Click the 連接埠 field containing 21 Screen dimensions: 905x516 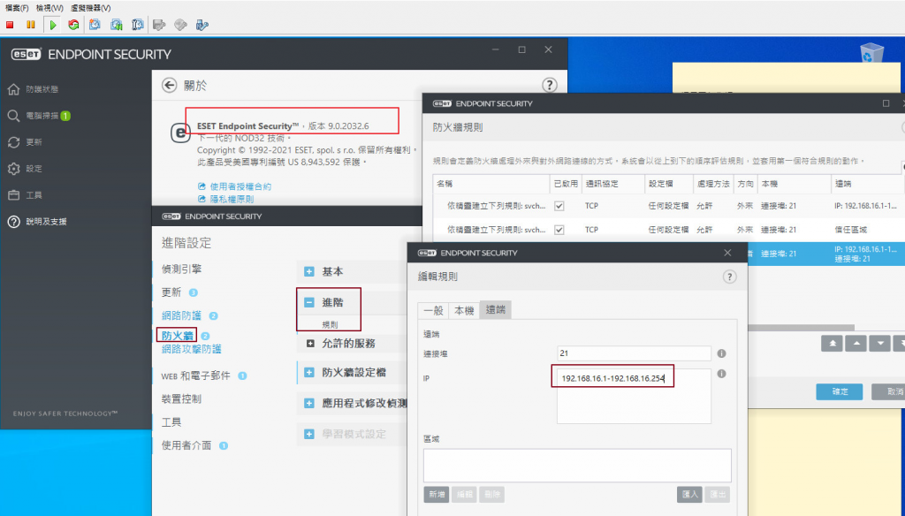634,353
